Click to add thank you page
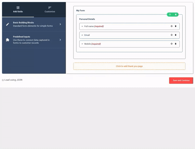Image resolution: width=195 pixels, height=149 pixels. click(x=129, y=66)
